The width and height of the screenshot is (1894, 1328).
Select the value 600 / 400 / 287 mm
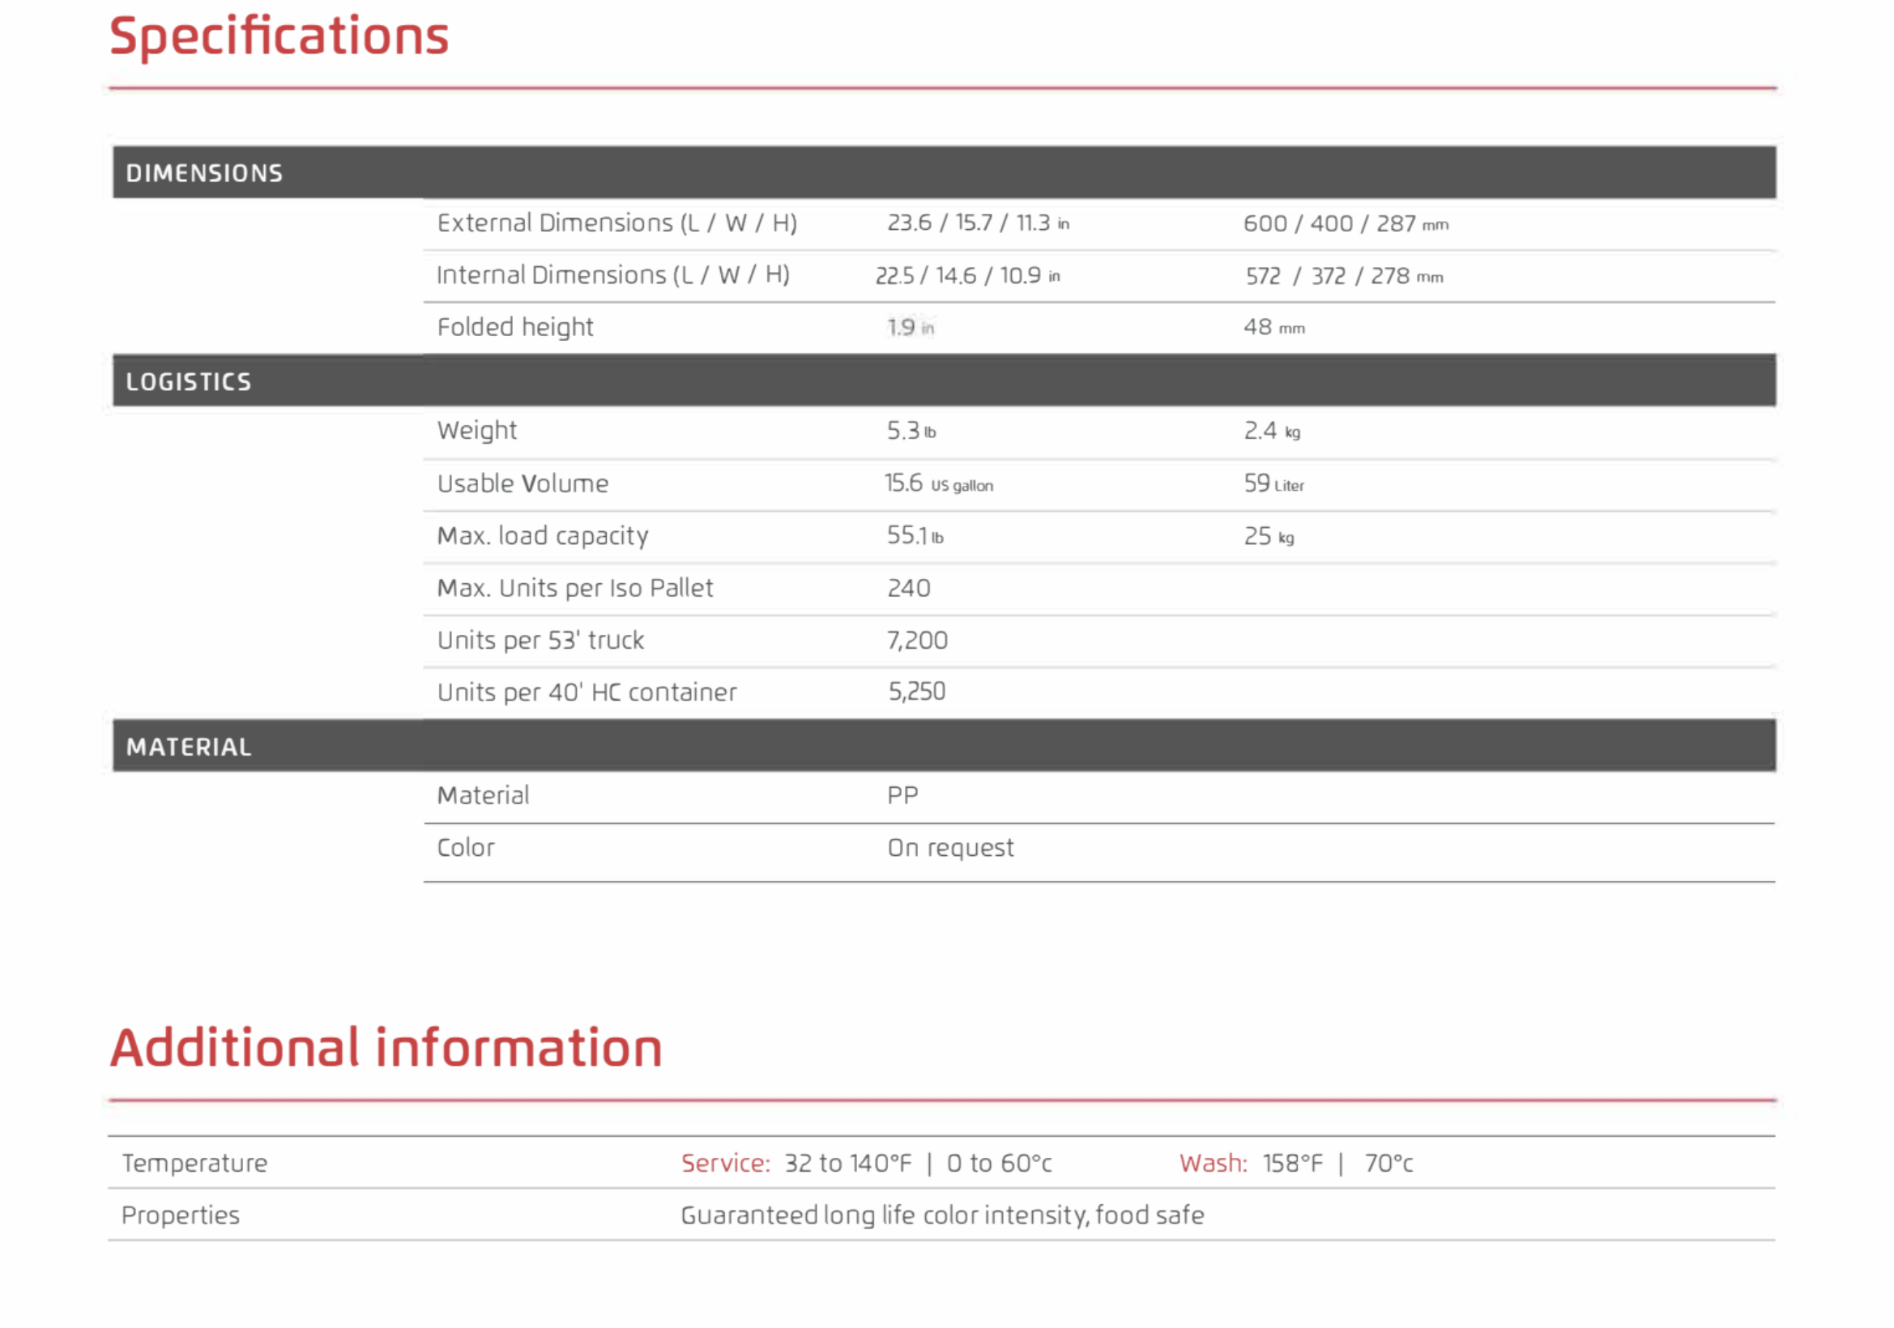(x=1346, y=223)
